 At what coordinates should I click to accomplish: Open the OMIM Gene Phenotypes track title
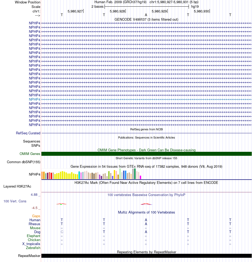point(146,150)
